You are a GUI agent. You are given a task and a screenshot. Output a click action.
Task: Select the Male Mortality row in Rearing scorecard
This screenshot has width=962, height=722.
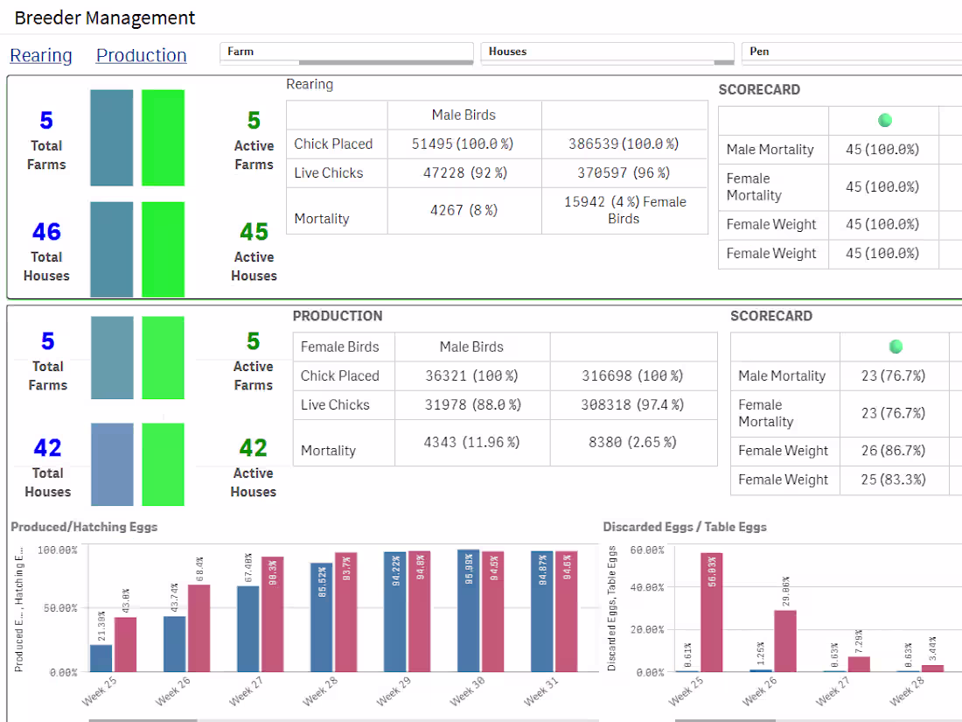[772, 150]
